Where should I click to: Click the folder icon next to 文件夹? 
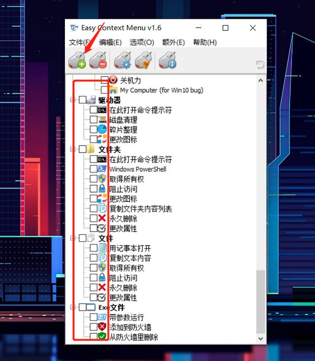click(x=91, y=149)
